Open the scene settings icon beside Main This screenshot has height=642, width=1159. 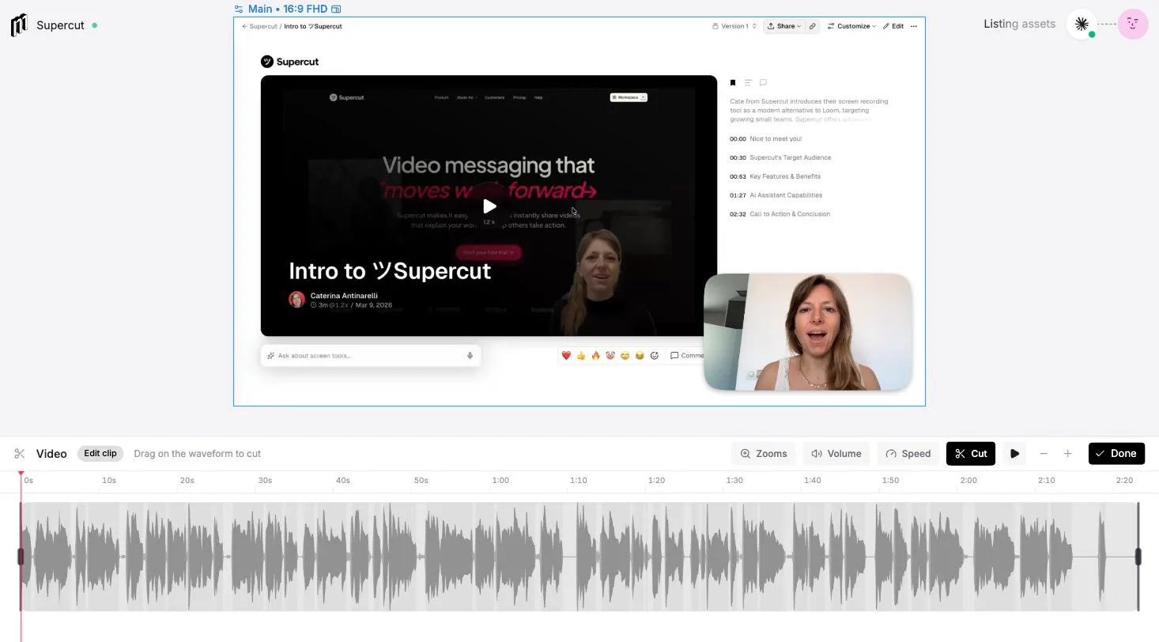[x=239, y=9]
